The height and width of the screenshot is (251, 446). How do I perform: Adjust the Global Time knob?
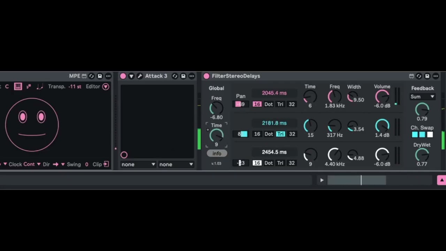216,135
